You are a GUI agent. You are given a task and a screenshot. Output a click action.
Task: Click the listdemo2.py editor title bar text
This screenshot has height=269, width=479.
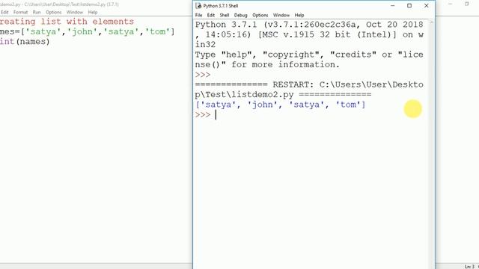coord(59,4)
